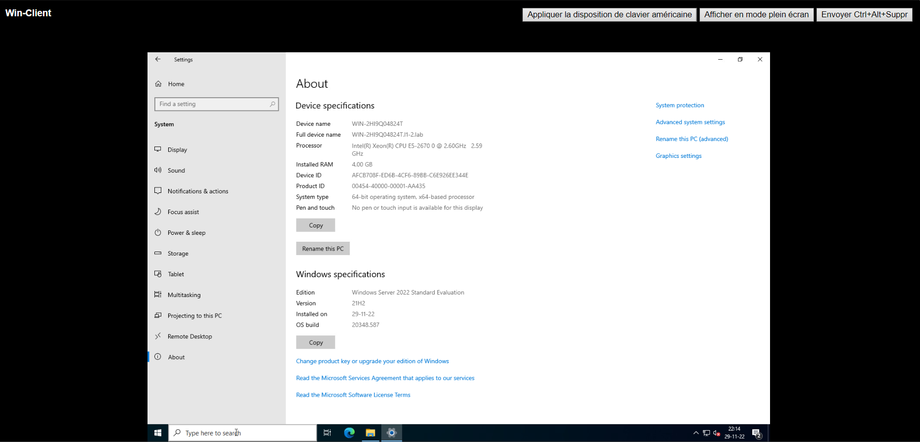This screenshot has width=920, height=442.
Task: Click the muted volume tray icon
Action: tap(717, 433)
